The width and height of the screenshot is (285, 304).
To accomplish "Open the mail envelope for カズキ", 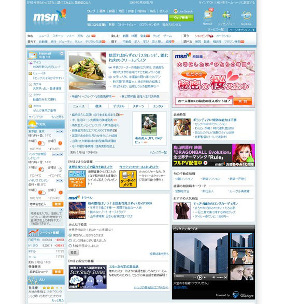I will pyautogui.click(x=31, y=84).
